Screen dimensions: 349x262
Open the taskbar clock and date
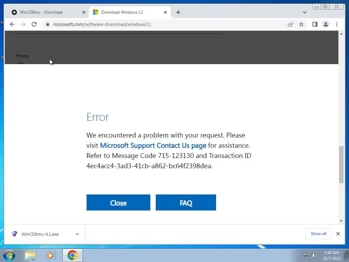332,256
